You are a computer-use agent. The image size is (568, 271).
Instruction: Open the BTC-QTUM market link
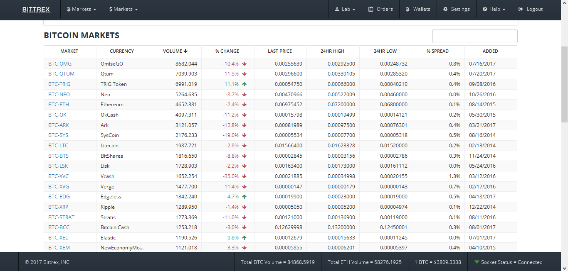pos(61,74)
